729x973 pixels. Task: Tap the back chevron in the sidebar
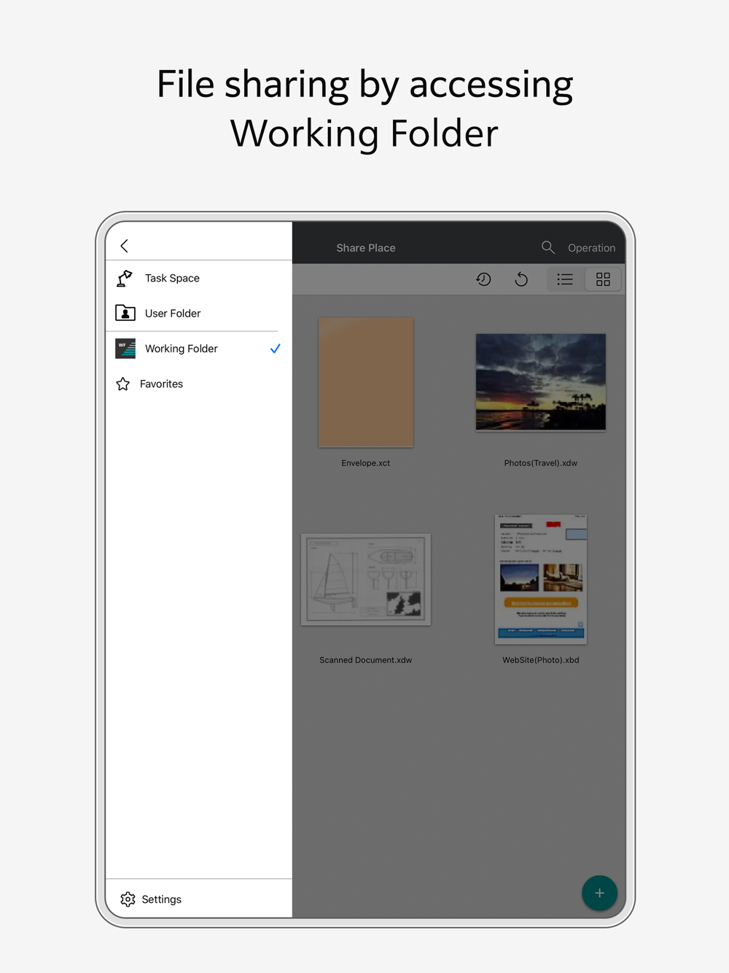click(x=125, y=246)
